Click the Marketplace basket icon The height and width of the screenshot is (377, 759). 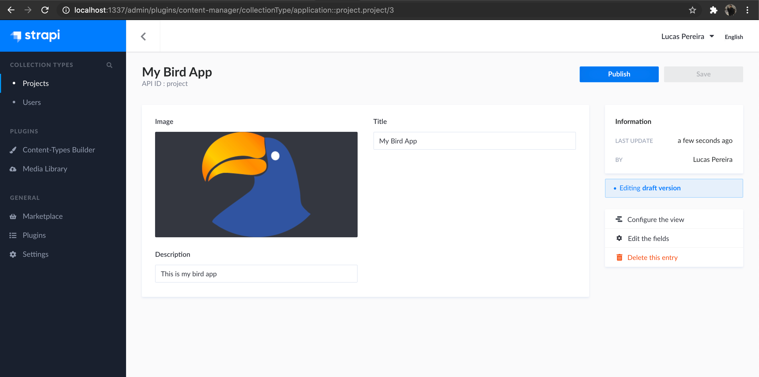pyautogui.click(x=13, y=216)
